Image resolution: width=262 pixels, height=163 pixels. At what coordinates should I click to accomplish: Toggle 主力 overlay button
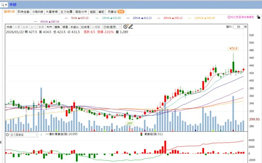[33, 27]
